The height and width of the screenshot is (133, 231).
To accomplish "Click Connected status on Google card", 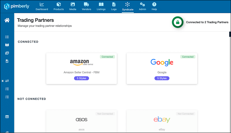I will (188, 57).
